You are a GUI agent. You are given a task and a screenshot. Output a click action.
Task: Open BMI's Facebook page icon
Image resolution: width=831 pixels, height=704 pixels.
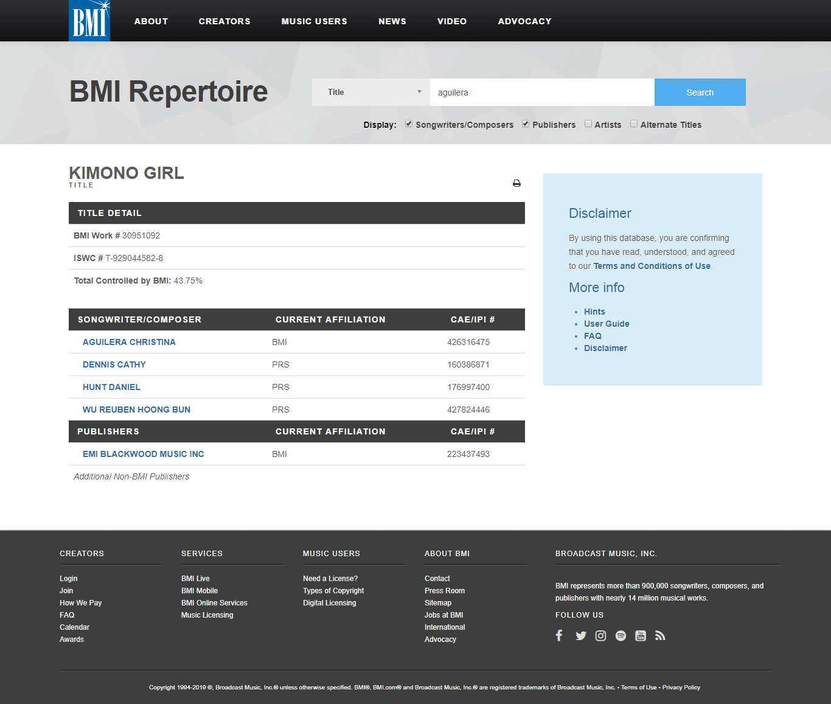pyautogui.click(x=559, y=636)
